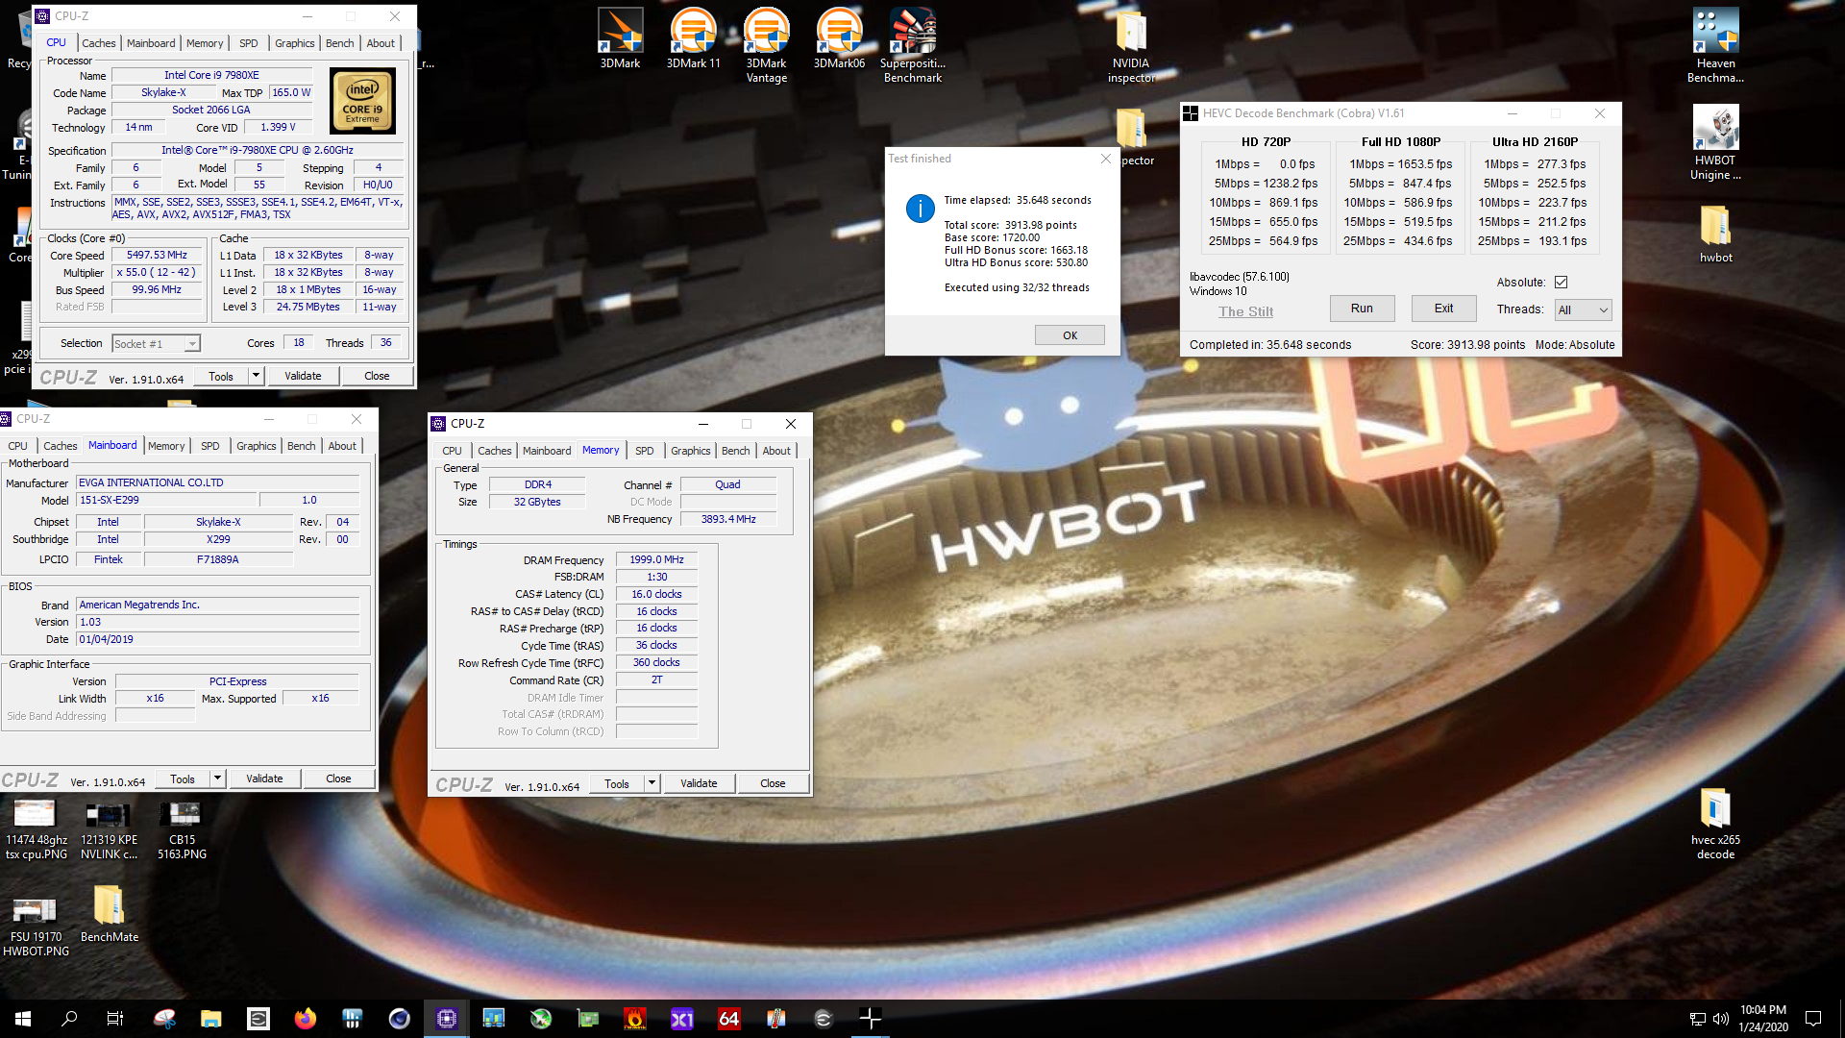Screen dimensions: 1845x1038
Task: Click the DRAM Frequency value 1999.0 MHz
Action: [657, 559]
